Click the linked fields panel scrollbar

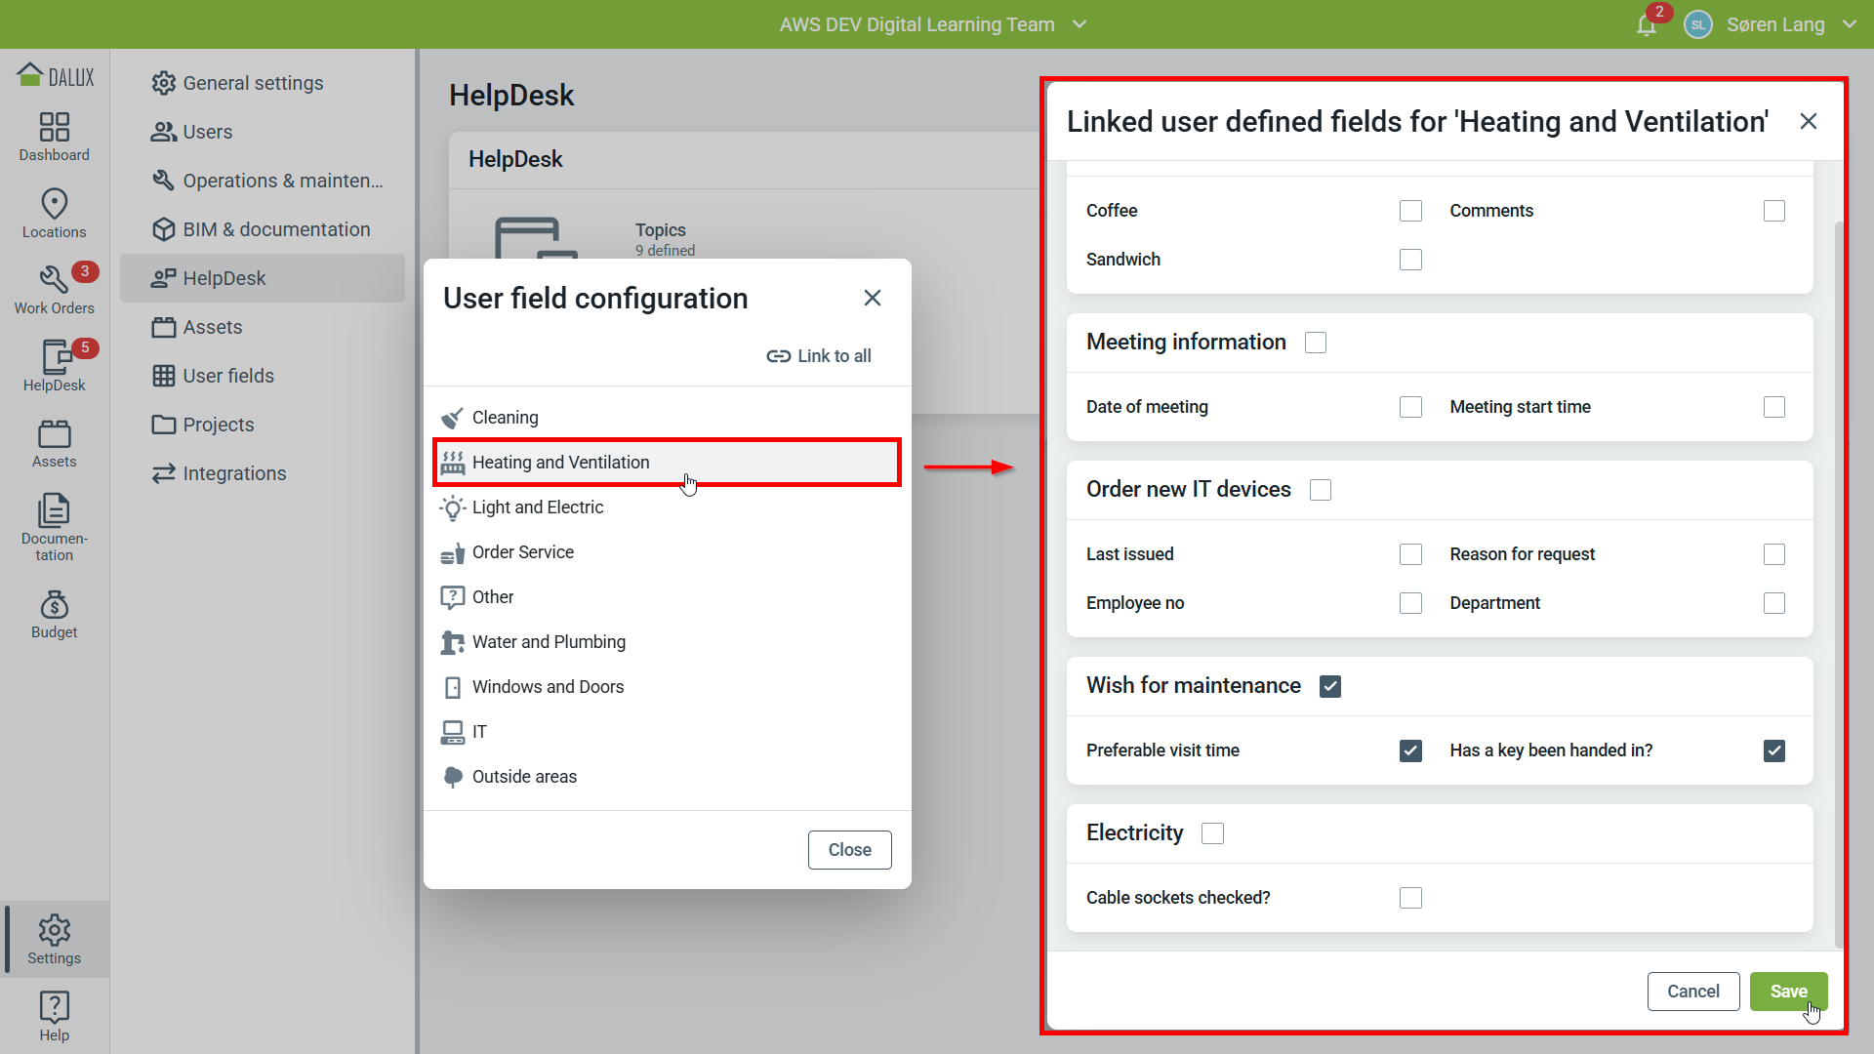click(1839, 586)
